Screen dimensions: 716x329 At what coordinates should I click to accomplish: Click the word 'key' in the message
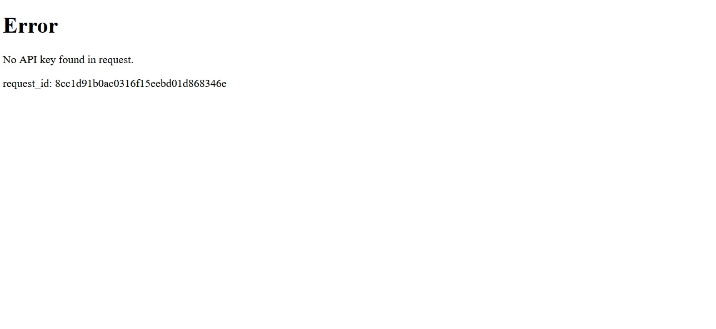(x=48, y=60)
